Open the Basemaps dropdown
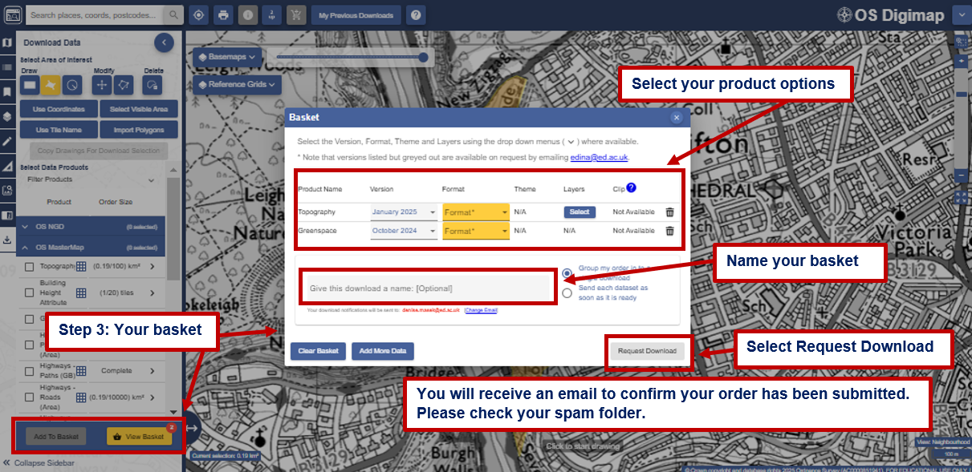 pyautogui.click(x=228, y=58)
